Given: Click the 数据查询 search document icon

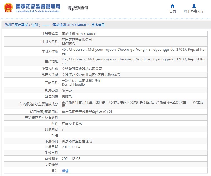Looking at the screenshot, I should coord(70,8).
